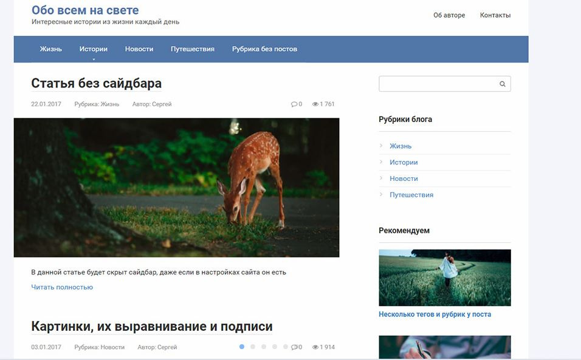This screenshot has height=360, width=581.
Task: Click the girl in field recommended thumbnail
Action: (445, 277)
